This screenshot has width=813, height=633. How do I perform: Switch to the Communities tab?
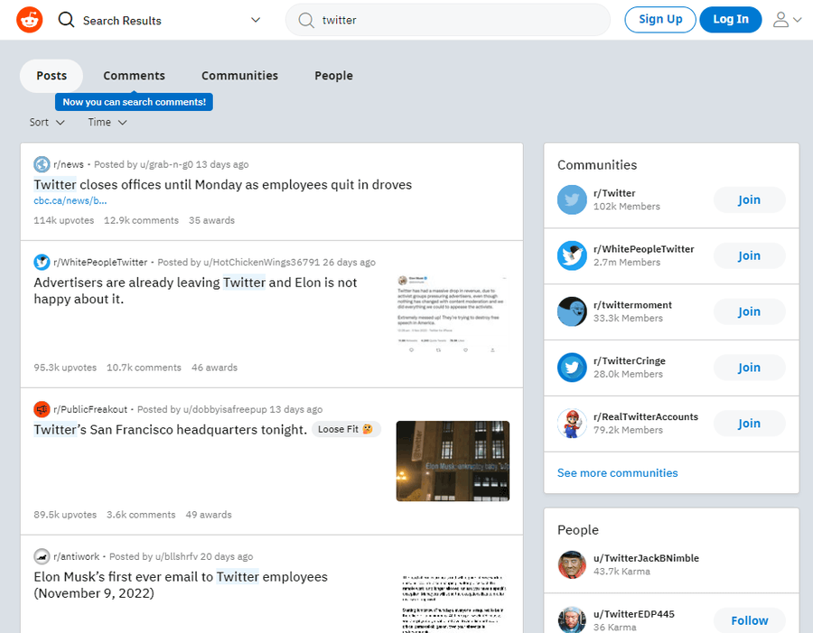[239, 76]
